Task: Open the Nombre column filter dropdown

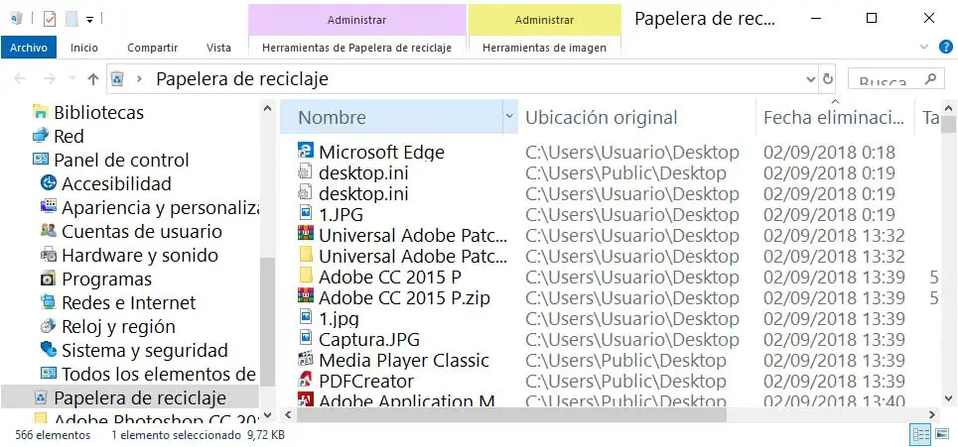Action: pos(509,117)
